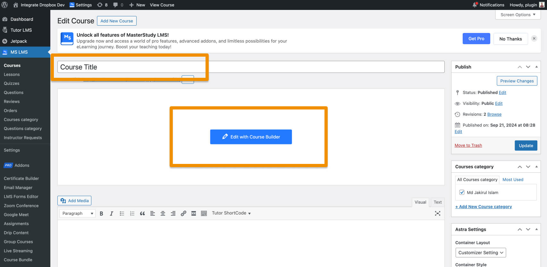547x267 pixels.
Task: Insert a numbered list
Action: pos(132,214)
